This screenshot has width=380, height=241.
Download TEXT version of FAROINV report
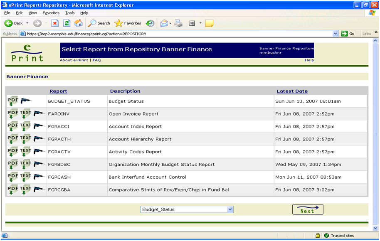pyautogui.click(x=26, y=114)
